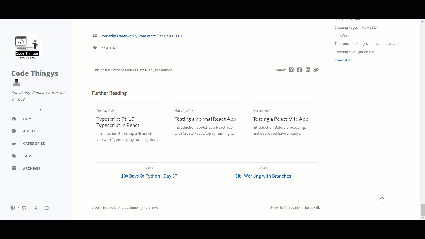Toggle the site light/dark theme
425x239 pixels.
[13, 208]
